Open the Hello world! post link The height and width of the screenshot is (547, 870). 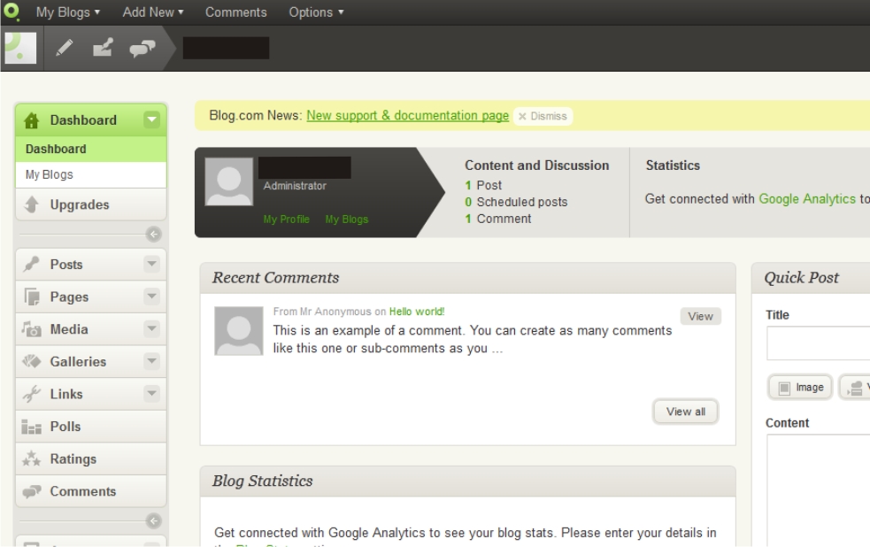pos(417,312)
